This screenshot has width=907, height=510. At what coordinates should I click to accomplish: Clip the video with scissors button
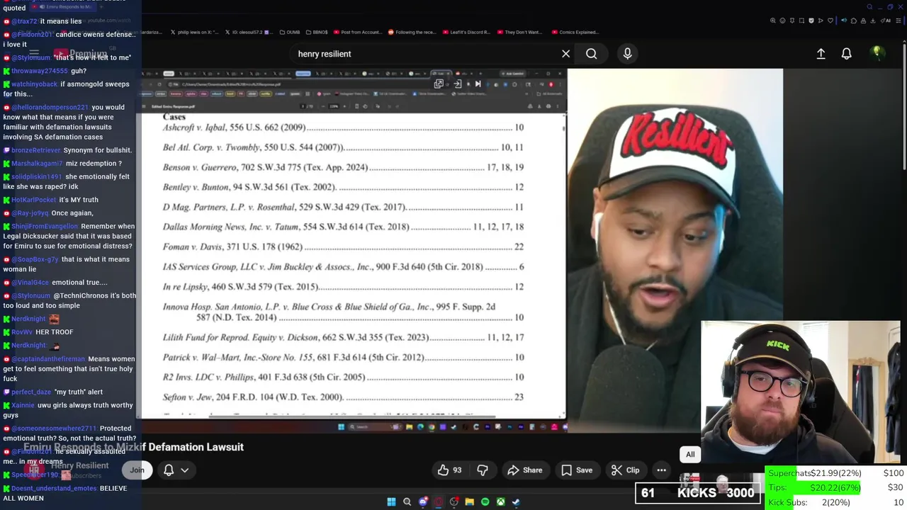(626, 470)
